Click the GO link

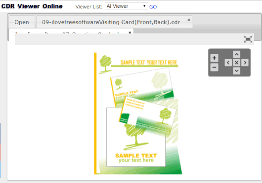pos(153,7)
